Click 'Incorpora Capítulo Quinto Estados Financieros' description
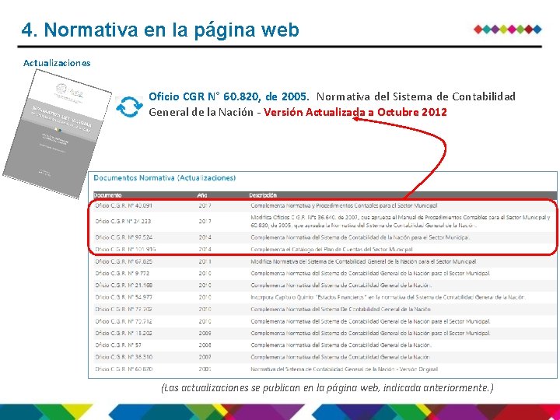Viewport: 560px width, 420px height. point(388,297)
